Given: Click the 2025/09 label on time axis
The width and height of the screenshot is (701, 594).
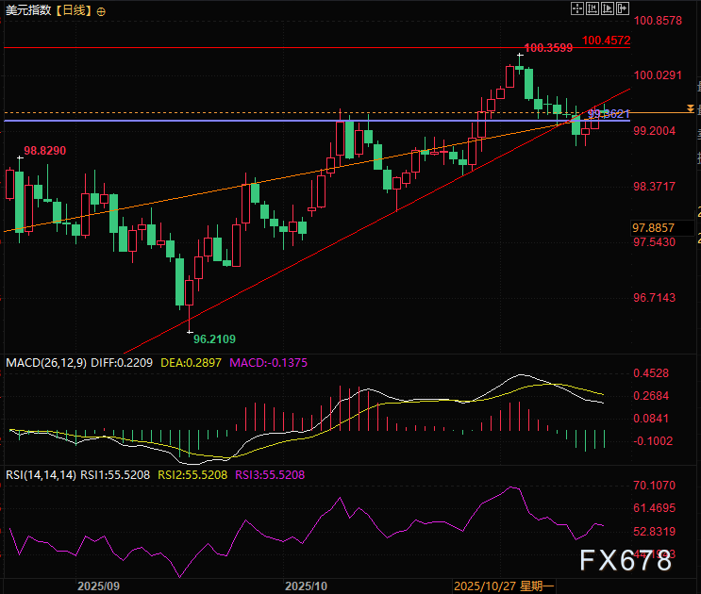Looking at the screenshot, I should pyautogui.click(x=101, y=586).
